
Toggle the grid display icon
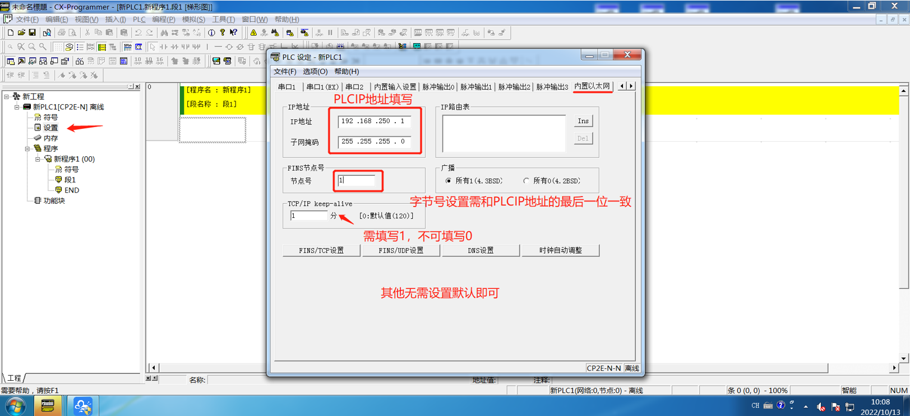pyautogui.click(x=58, y=47)
